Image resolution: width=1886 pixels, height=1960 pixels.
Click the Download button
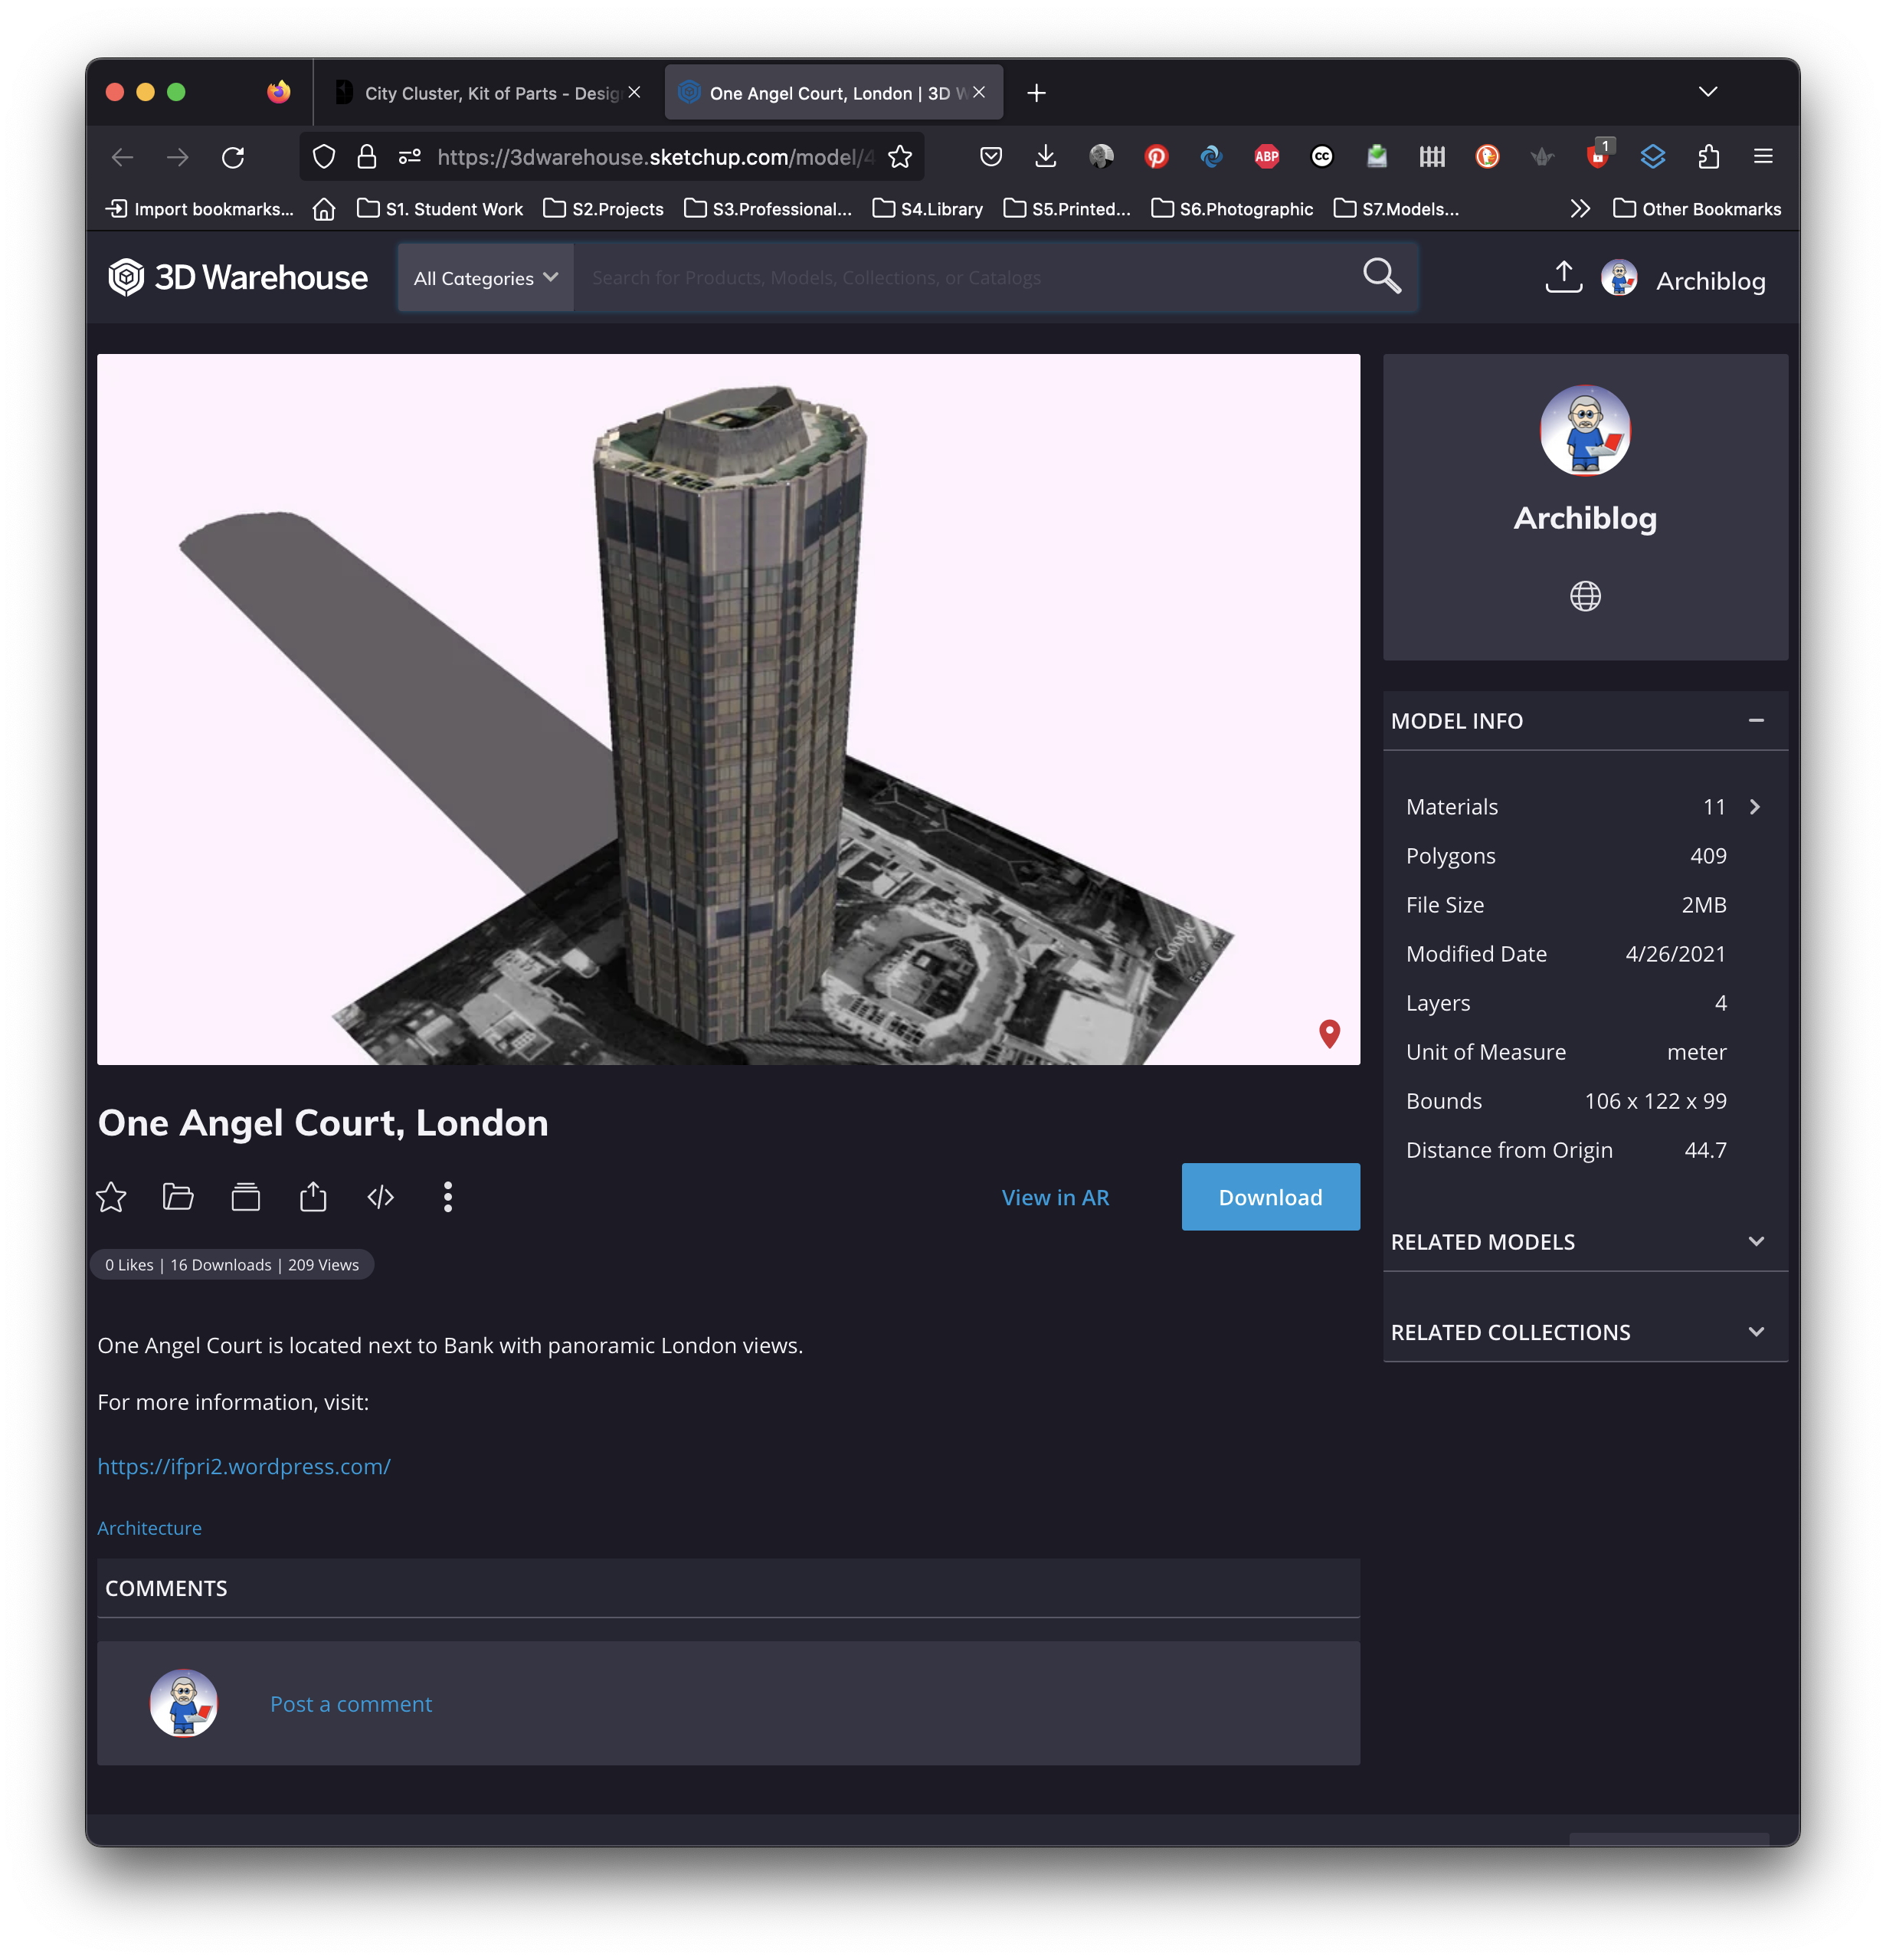[1270, 1197]
